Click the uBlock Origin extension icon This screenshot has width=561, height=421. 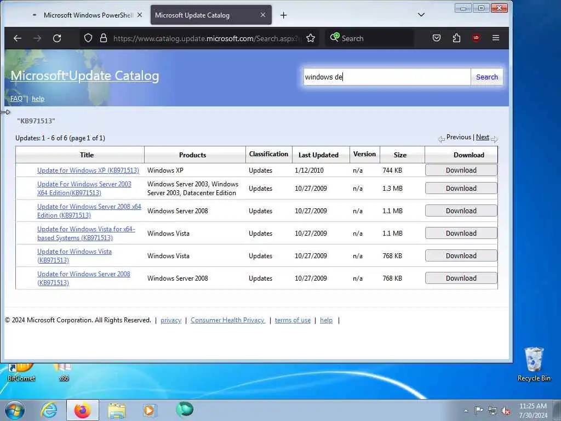pos(476,38)
